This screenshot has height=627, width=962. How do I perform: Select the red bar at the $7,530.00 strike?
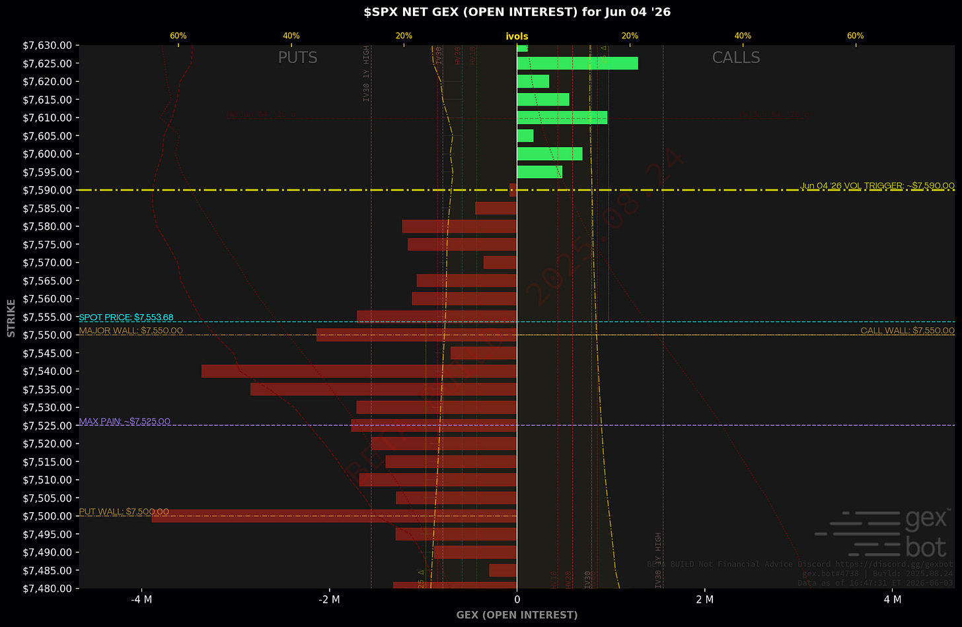click(x=437, y=407)
